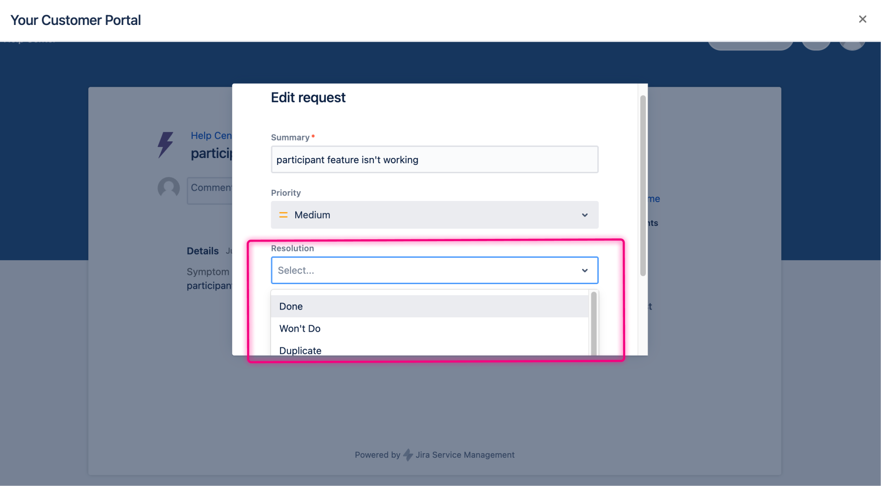
Task: Click into the Comment field behind the dialog
Action: [x=210, y=190]
